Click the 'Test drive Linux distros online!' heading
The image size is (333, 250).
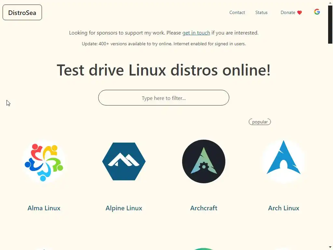164,70
